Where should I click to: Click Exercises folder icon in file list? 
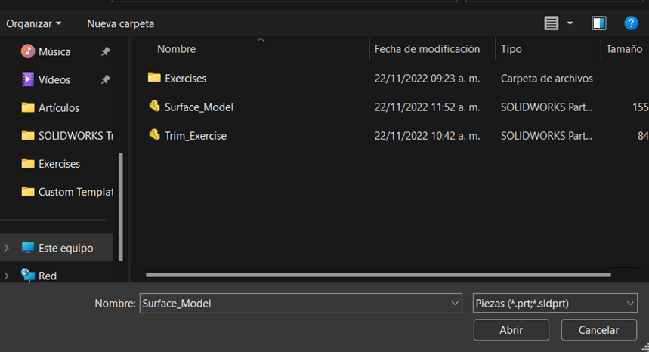pos(154,77)
